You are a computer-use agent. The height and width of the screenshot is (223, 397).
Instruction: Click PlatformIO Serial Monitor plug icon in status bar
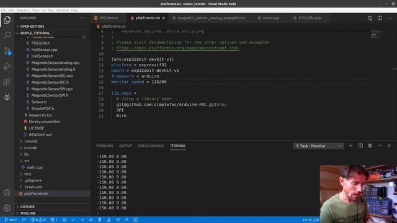[x=127, y=220]
